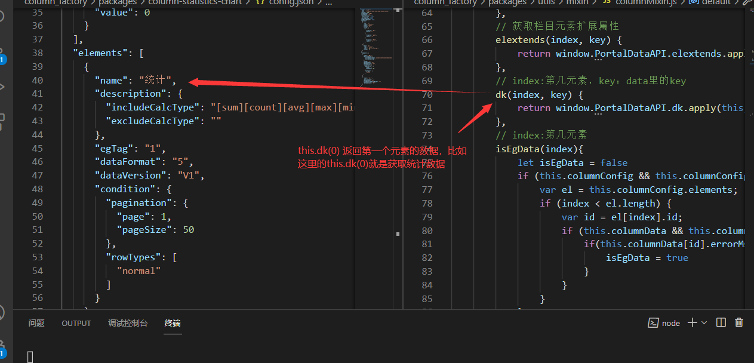The width and height of the screenshot is (754, 363).
Task: Focus the terminal input cursor
Action: [x=30, y=356]
